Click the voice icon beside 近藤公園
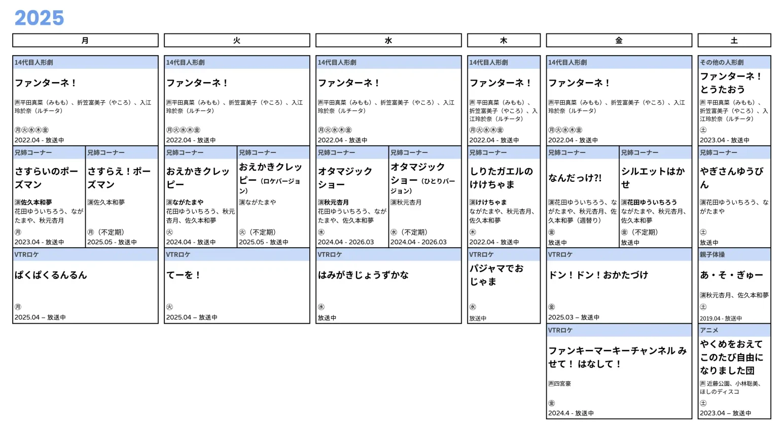The image size is (784, 432). point(703,384)
